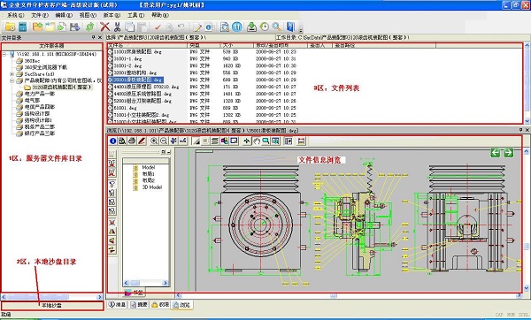The width and height of the screenshot is (531, 320).
Task: Collapse the 产品装配部 folder node
Action: click(12, 80)
